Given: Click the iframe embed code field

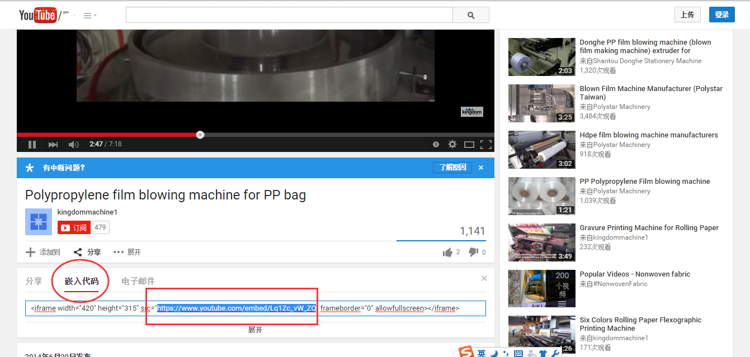Looking at the screenshot, I should click(x=255, y=308).
